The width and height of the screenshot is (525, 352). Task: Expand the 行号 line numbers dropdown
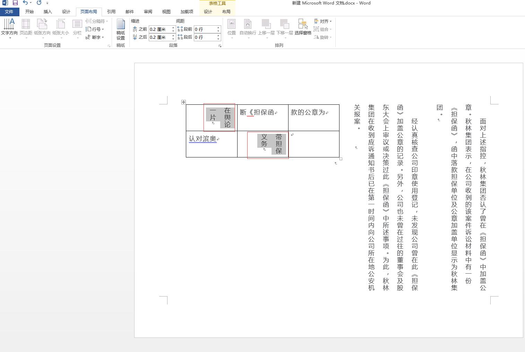coord(95,29)
